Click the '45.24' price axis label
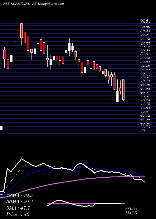 click(x=145, y=100)
